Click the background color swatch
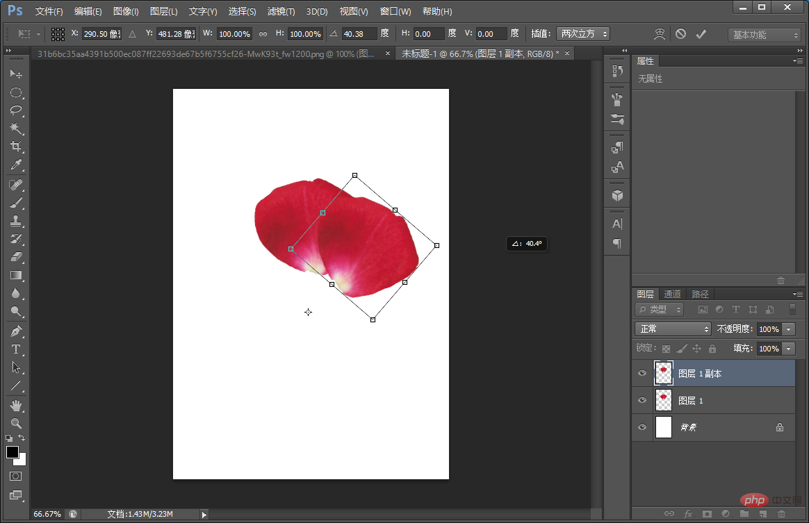This screenshot has width=809, height=523. (21, 460)
